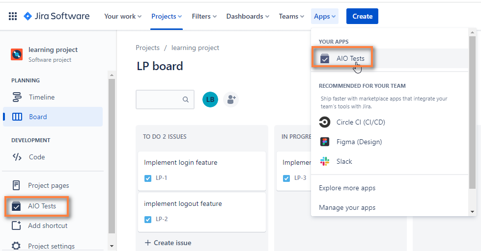481x251 pixels.
Task: Select AIO Tests in Apps menu
Action: (x=350, y=58)
